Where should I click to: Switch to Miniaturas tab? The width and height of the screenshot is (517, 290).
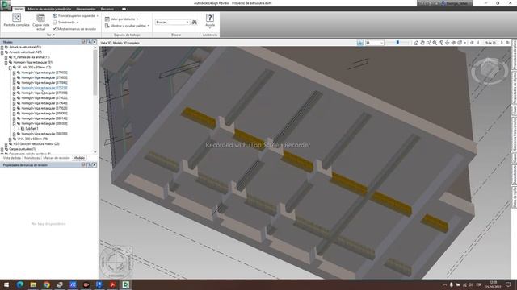point(32,158)
